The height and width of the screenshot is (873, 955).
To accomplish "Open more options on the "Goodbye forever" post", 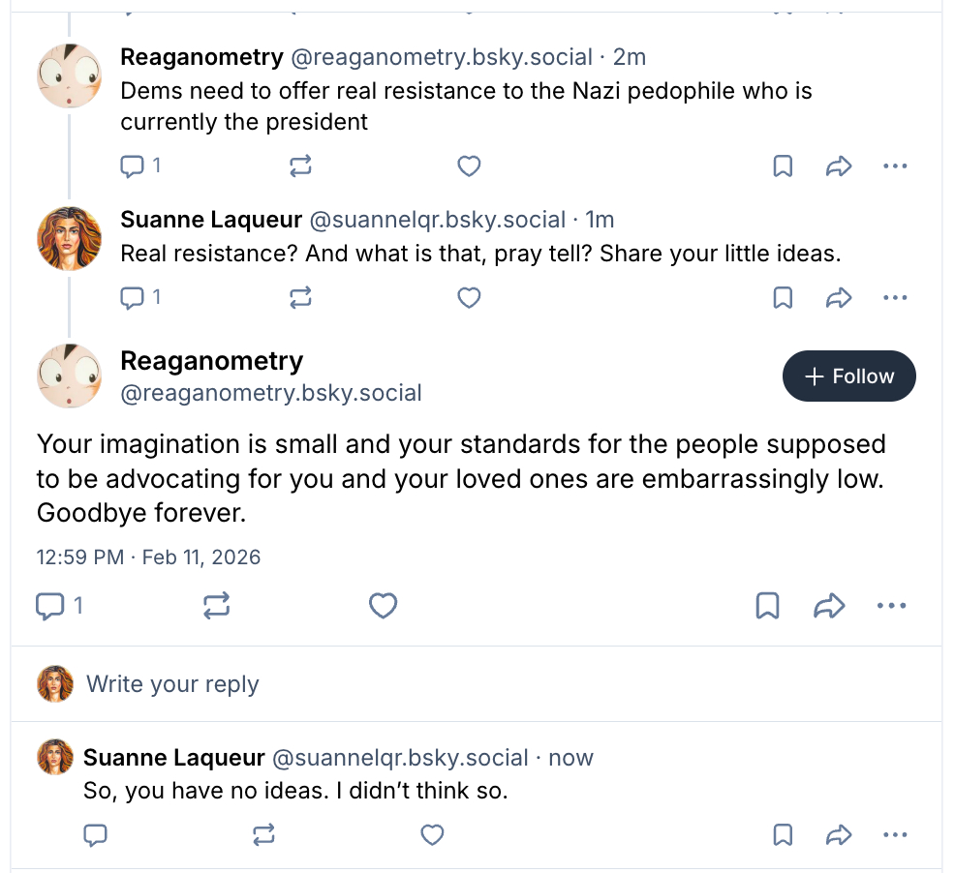I will click(x=890, y=606).
